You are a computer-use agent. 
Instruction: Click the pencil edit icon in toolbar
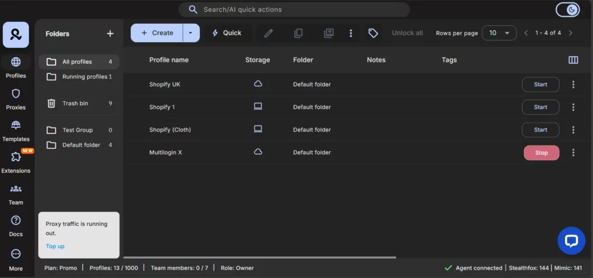(x=268, y=33)
